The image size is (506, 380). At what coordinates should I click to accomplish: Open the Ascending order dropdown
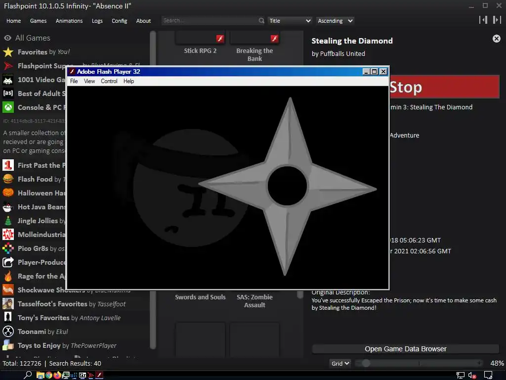point(335,21)
